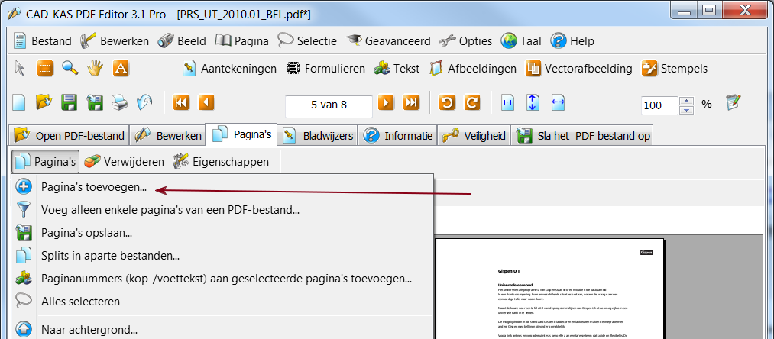This screenshot has width=774, height=339.
Task: Open the Stempels stamps tool
Action: [x=674, y=69]
